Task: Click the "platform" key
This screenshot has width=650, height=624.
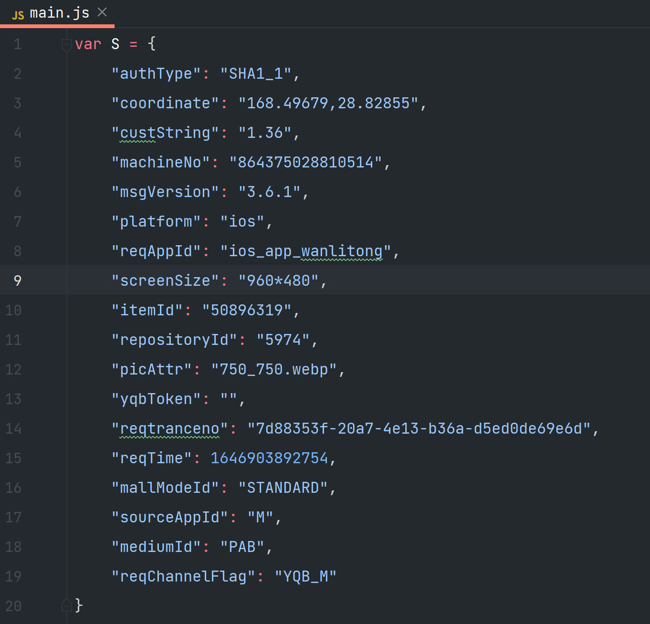Action: [x=156, y=222]
